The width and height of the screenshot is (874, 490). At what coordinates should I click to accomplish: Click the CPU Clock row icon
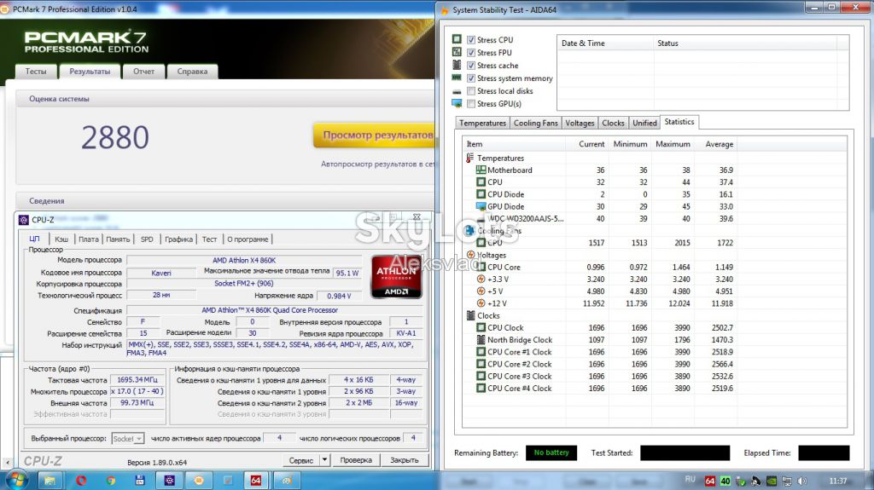pos(481,327)
